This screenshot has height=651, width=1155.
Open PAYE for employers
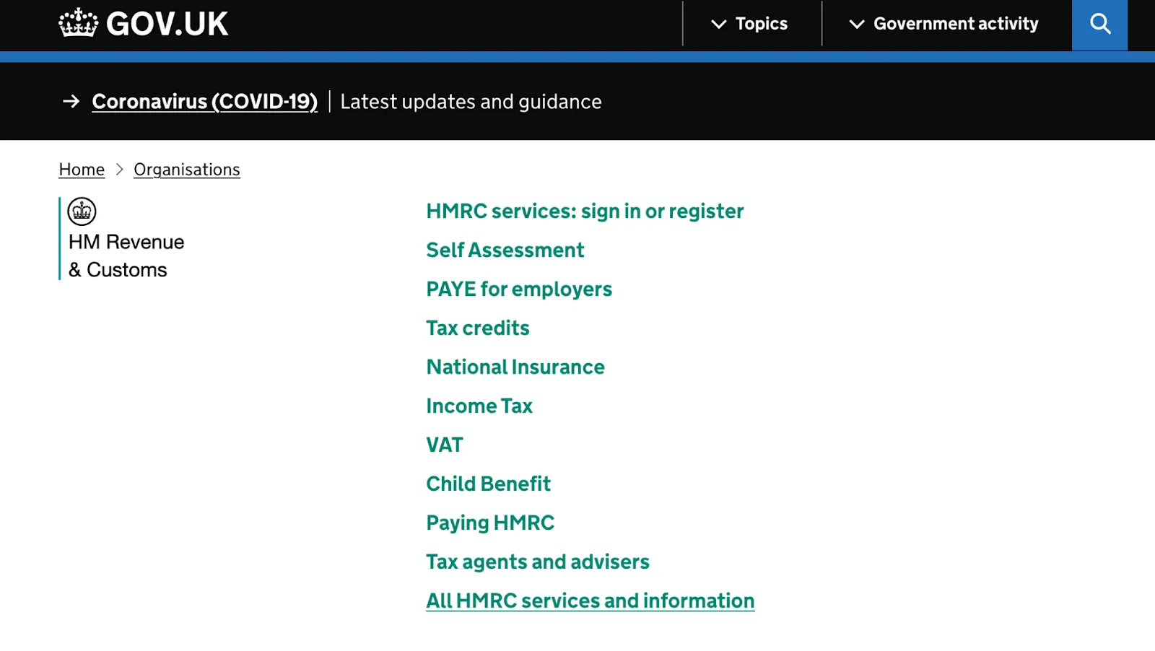click(x=519, y=289)
